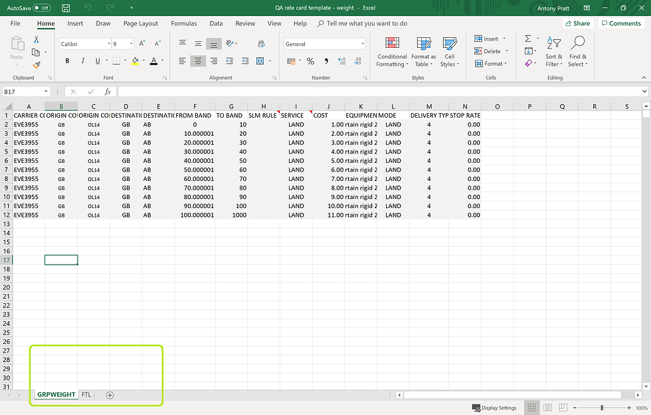The width and height of the screenshot is (651, 415).
Task: Click the zoom slider handle
Action: [x=602, y=408]
